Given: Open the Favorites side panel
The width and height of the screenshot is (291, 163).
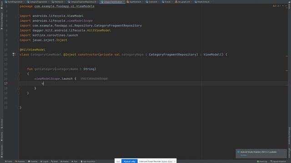Looking at the screenshot, I should pos(2,136).
